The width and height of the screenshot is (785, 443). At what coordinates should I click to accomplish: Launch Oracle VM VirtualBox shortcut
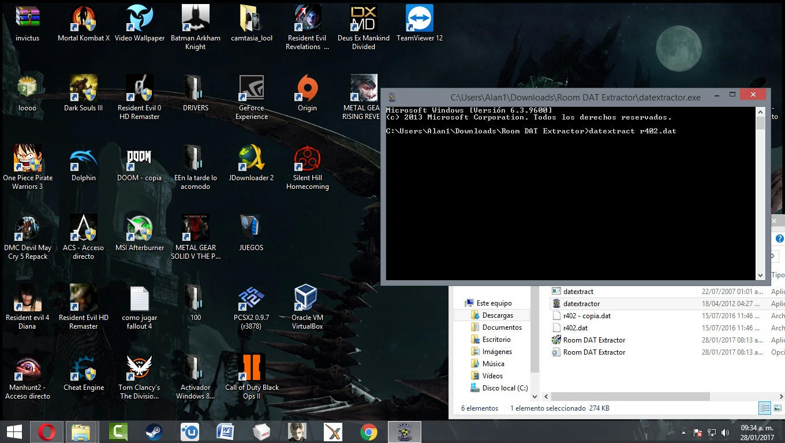point(308,307)
